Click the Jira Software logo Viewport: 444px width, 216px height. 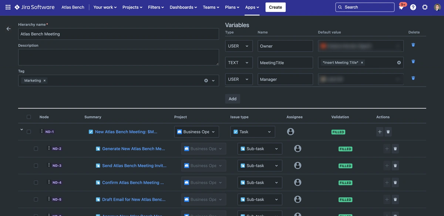[x=34, y=7]
